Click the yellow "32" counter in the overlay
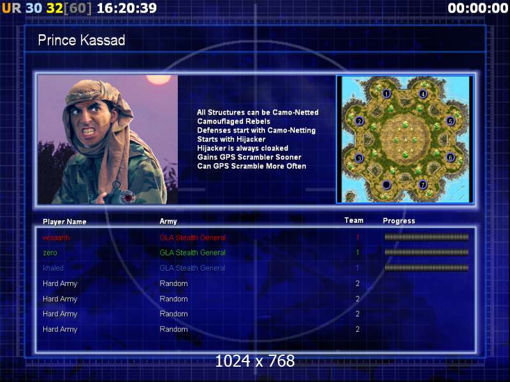510x382 pixels. click(55, 8)
